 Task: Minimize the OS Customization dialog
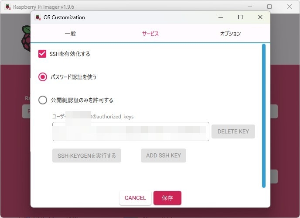220,17
